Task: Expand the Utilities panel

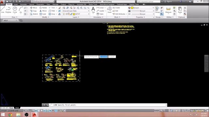Action: [x=170, y=17]
